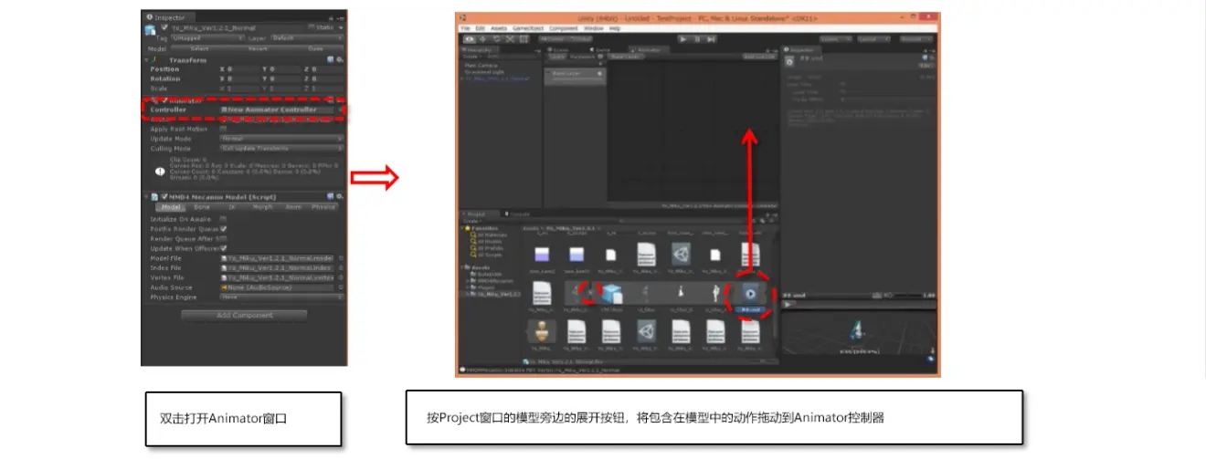Image resolution: width=1206 pixels, height=459 pixels.
Task: Open MMD4 Mecanim Model script gear menu
Action: 340,196
